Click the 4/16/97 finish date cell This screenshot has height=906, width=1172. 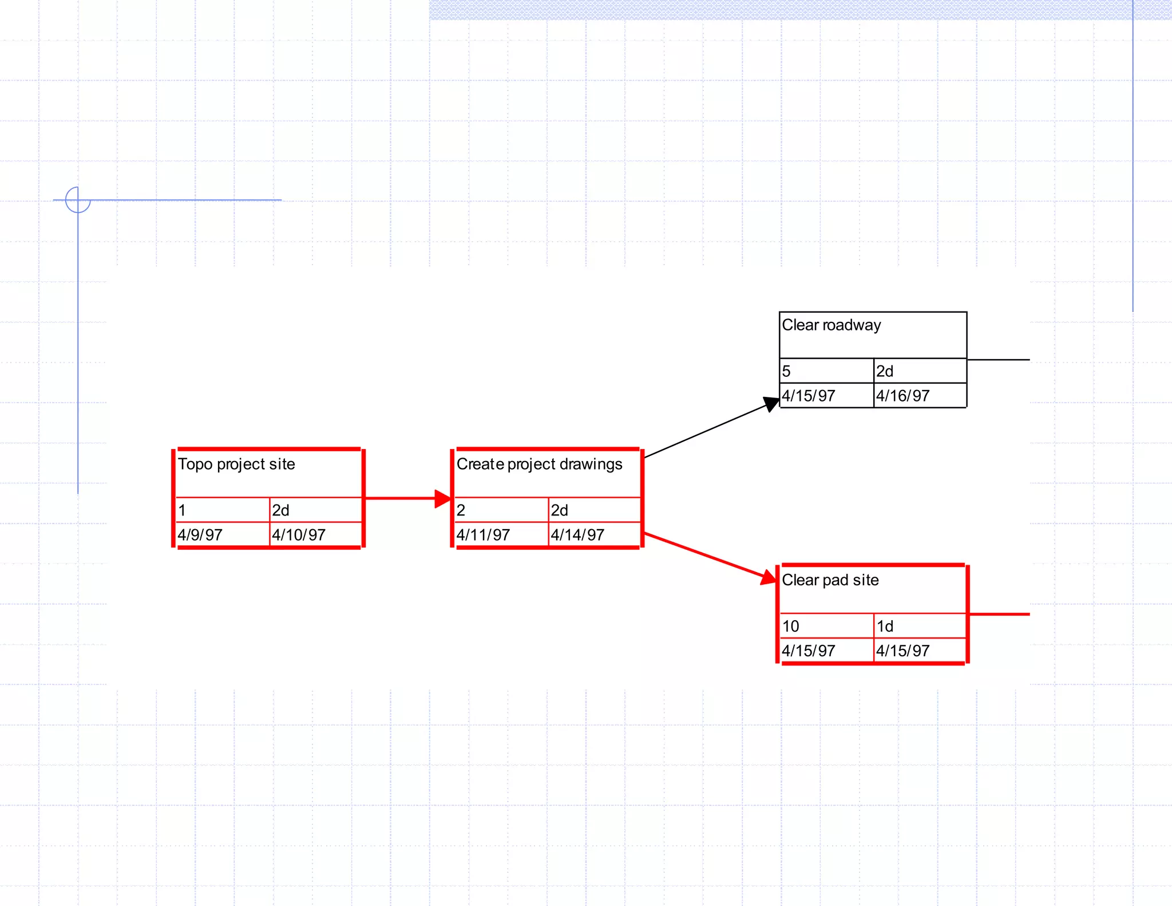coord(920,396)
